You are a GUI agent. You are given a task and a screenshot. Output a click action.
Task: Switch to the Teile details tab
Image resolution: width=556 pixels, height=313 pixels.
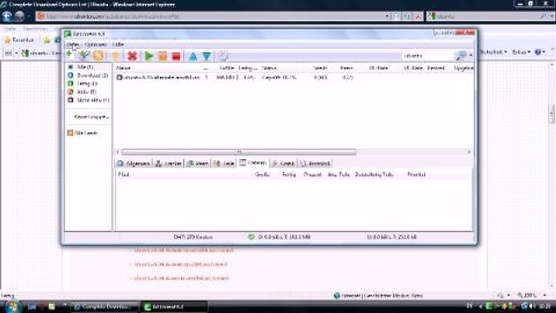tap(224, 163)
